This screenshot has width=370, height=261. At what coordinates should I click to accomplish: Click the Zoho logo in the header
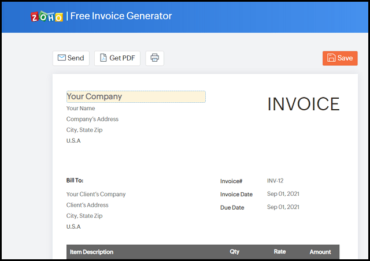(47, 17)
